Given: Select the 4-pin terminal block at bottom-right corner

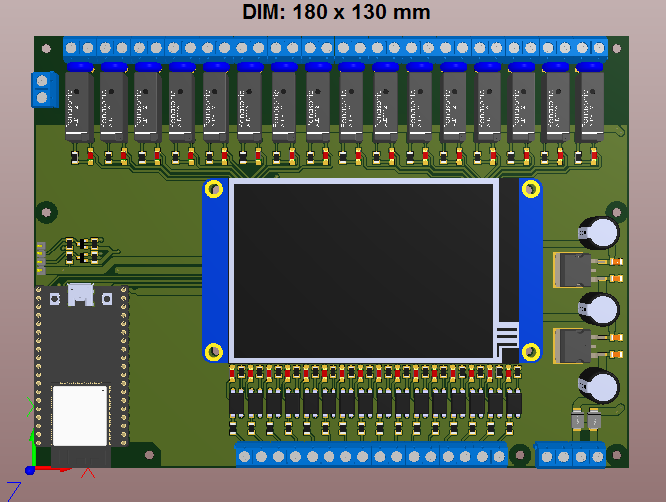Looking at the screenshot, I should click(571, 455).
